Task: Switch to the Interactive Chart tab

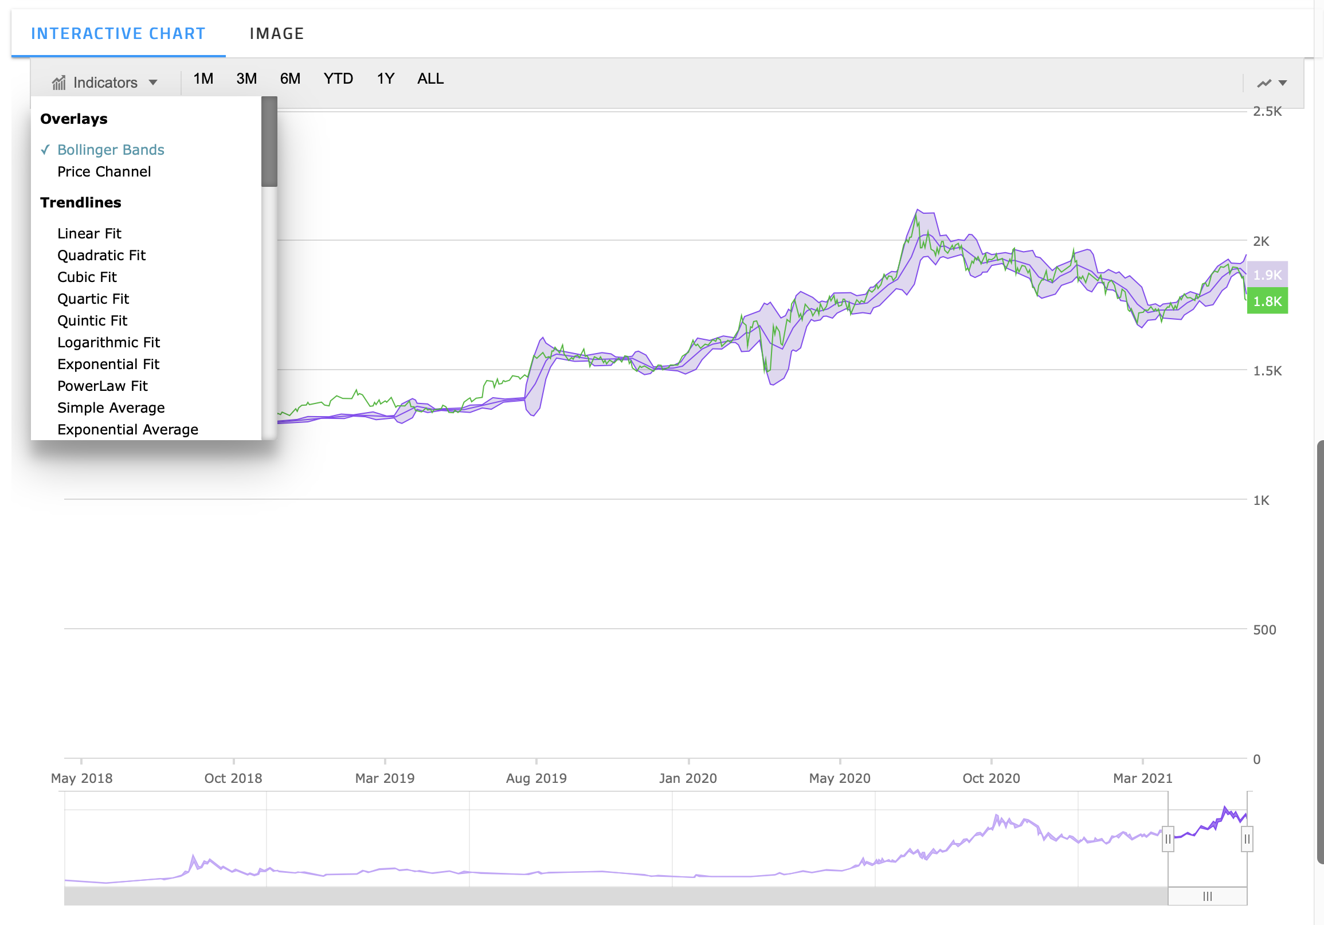Action: point(118,33)
